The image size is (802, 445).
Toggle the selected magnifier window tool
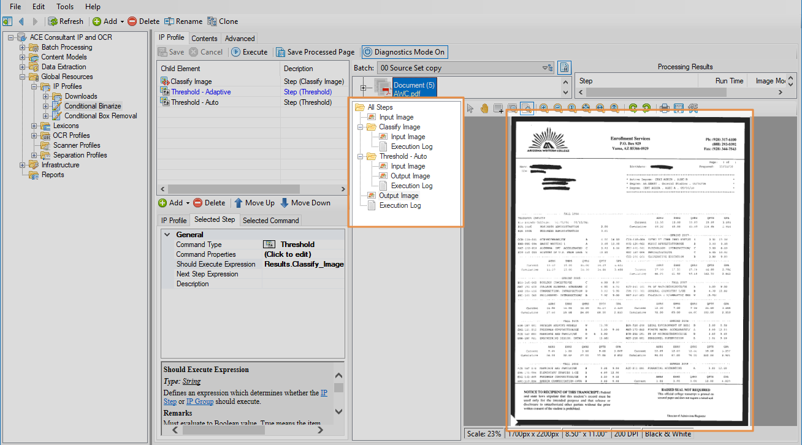click(527, 108)
